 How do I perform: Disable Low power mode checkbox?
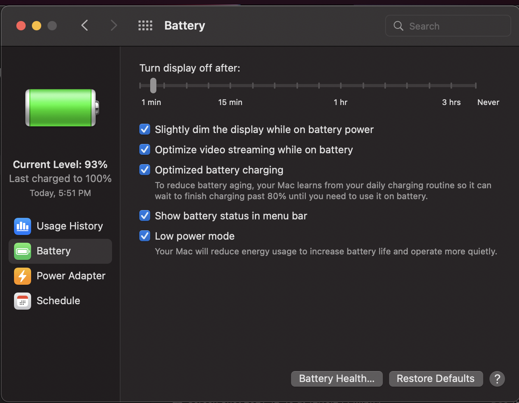145,236
